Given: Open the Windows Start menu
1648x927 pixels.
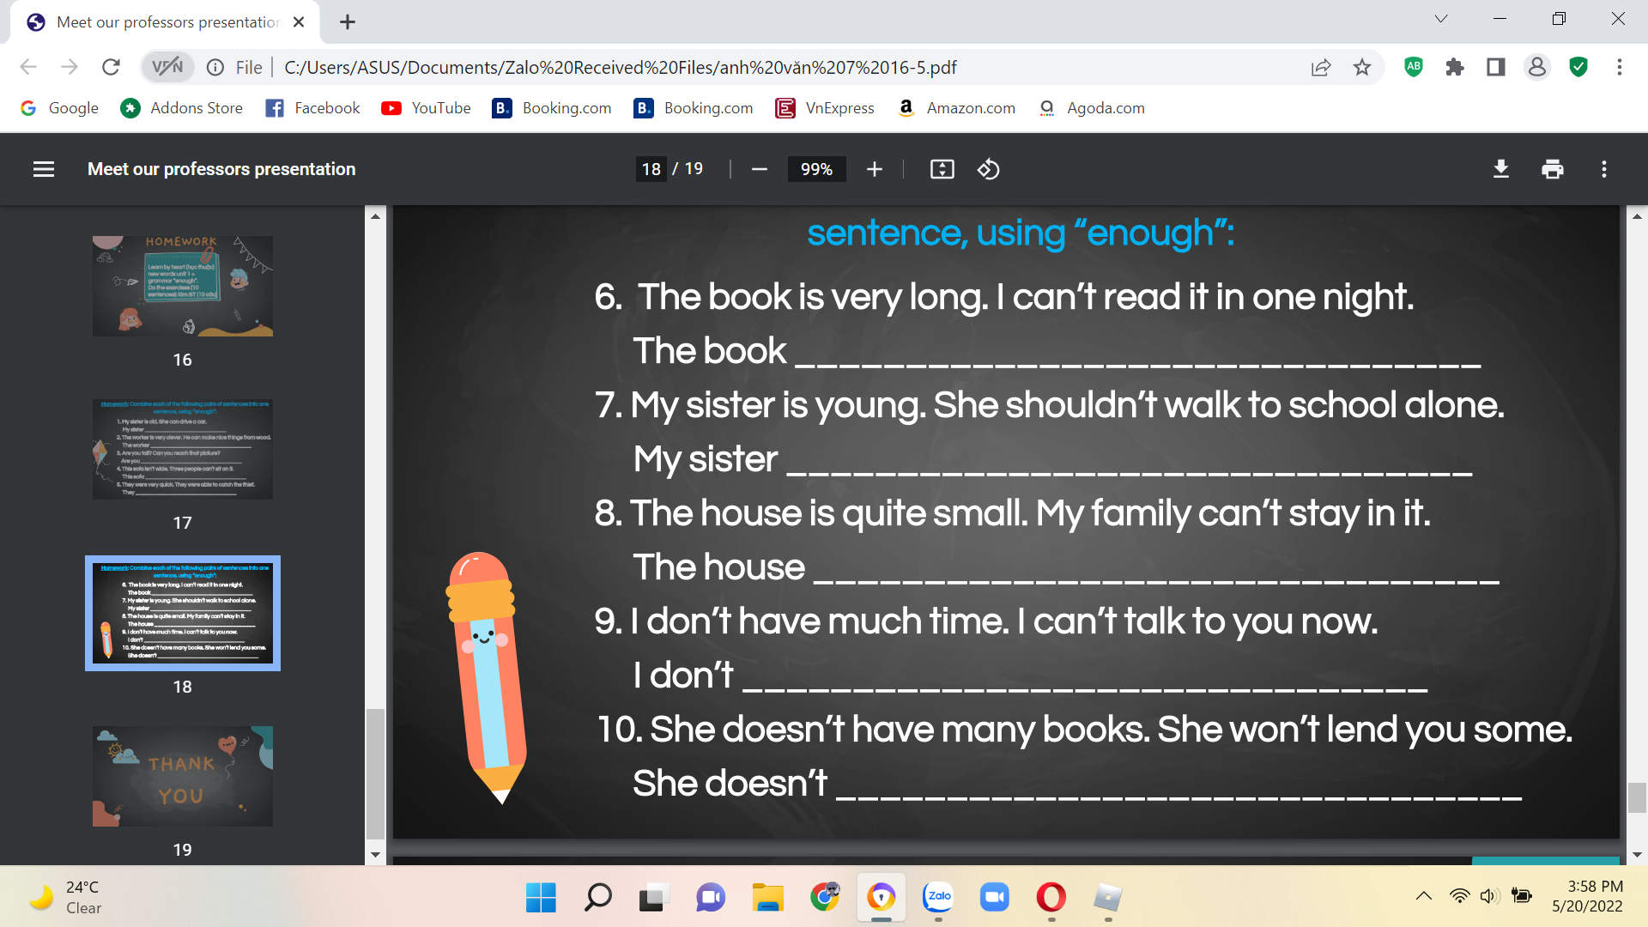Looking at the screenshot, I should click(541, 898).
